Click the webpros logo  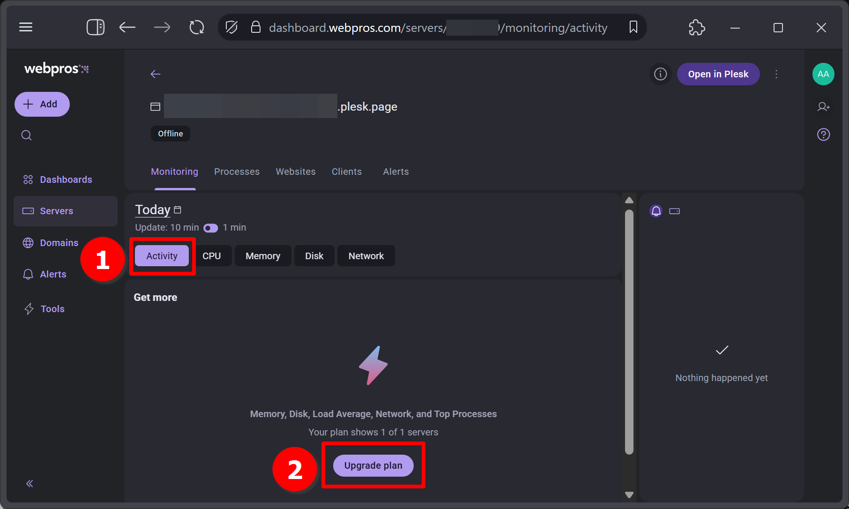click(x=56, y=69)
